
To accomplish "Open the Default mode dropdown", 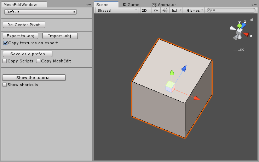I will (40, 12).
